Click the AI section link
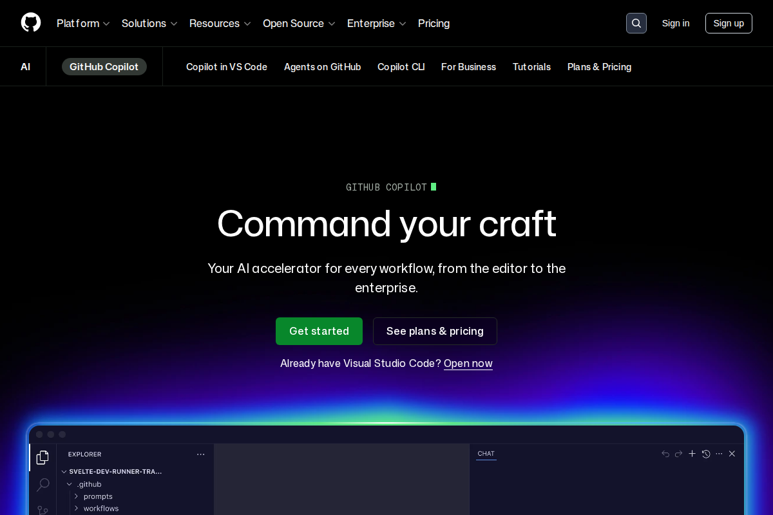This screenshot has width=773, height=515. pyautogui.click(x=25, y=67)
